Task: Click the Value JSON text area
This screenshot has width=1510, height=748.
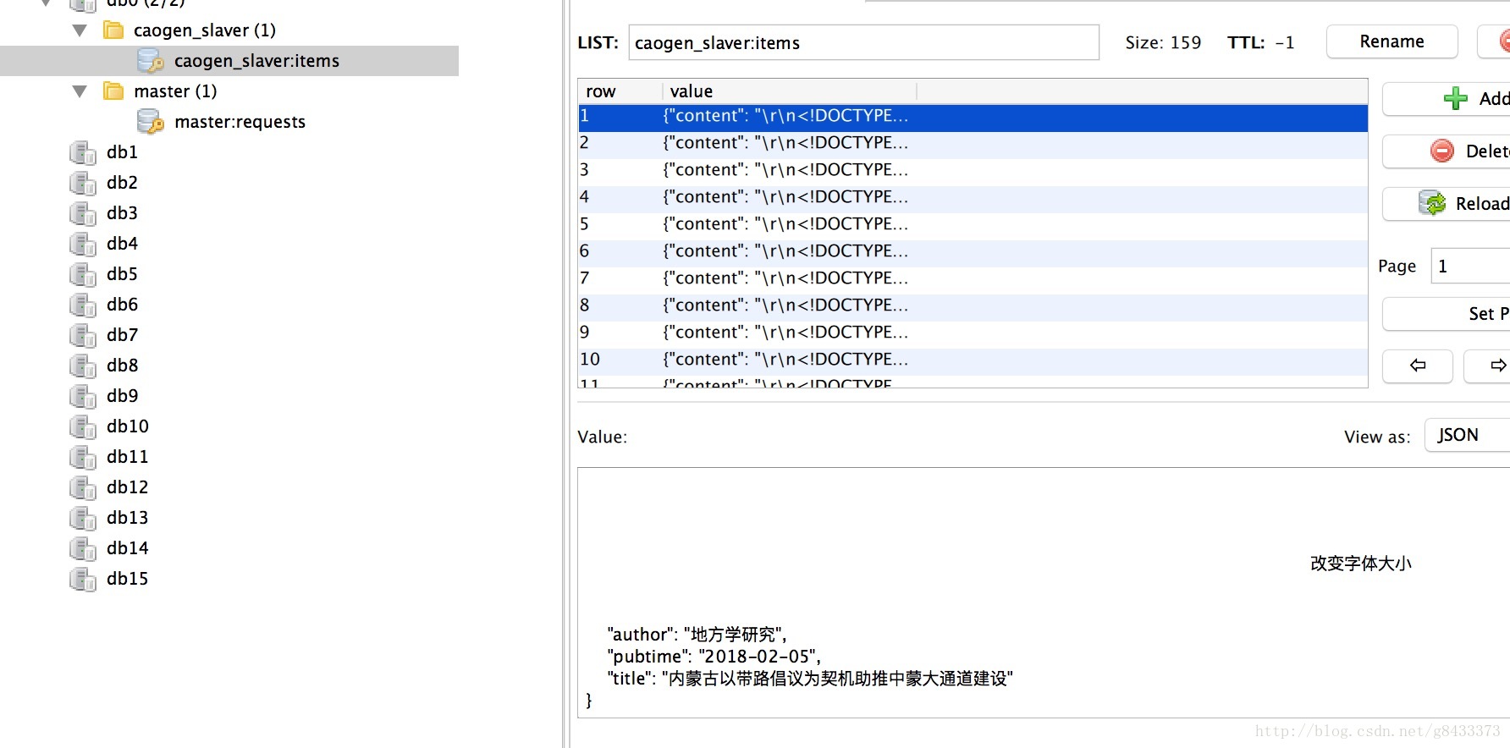Action: click(1044, 592)
